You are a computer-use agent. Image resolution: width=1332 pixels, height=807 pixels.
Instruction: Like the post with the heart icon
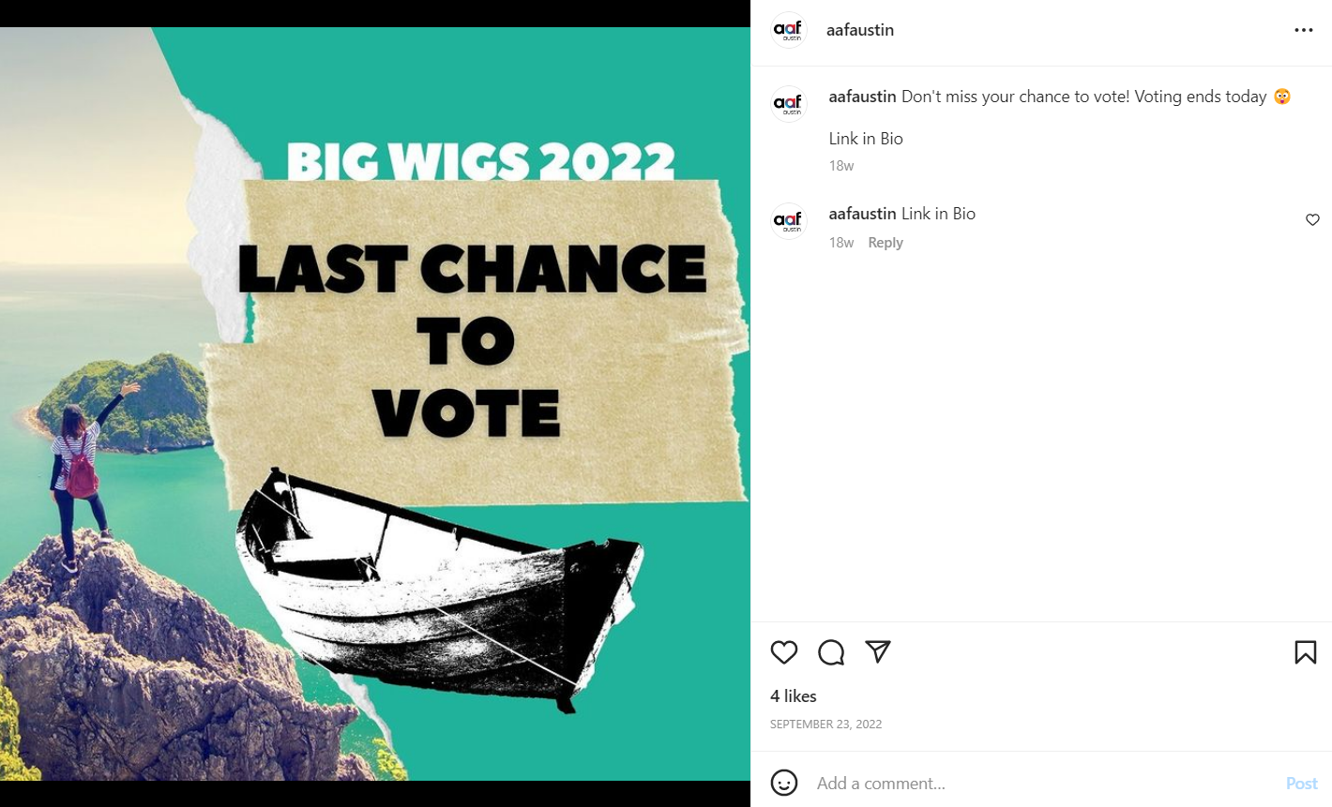tap(784, 652)
